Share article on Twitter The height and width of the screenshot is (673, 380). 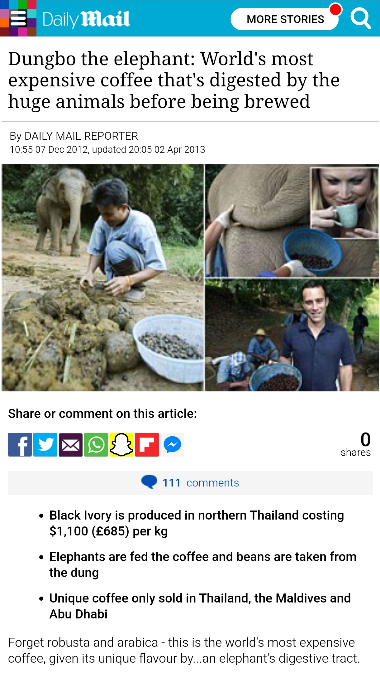pos(45,445)
